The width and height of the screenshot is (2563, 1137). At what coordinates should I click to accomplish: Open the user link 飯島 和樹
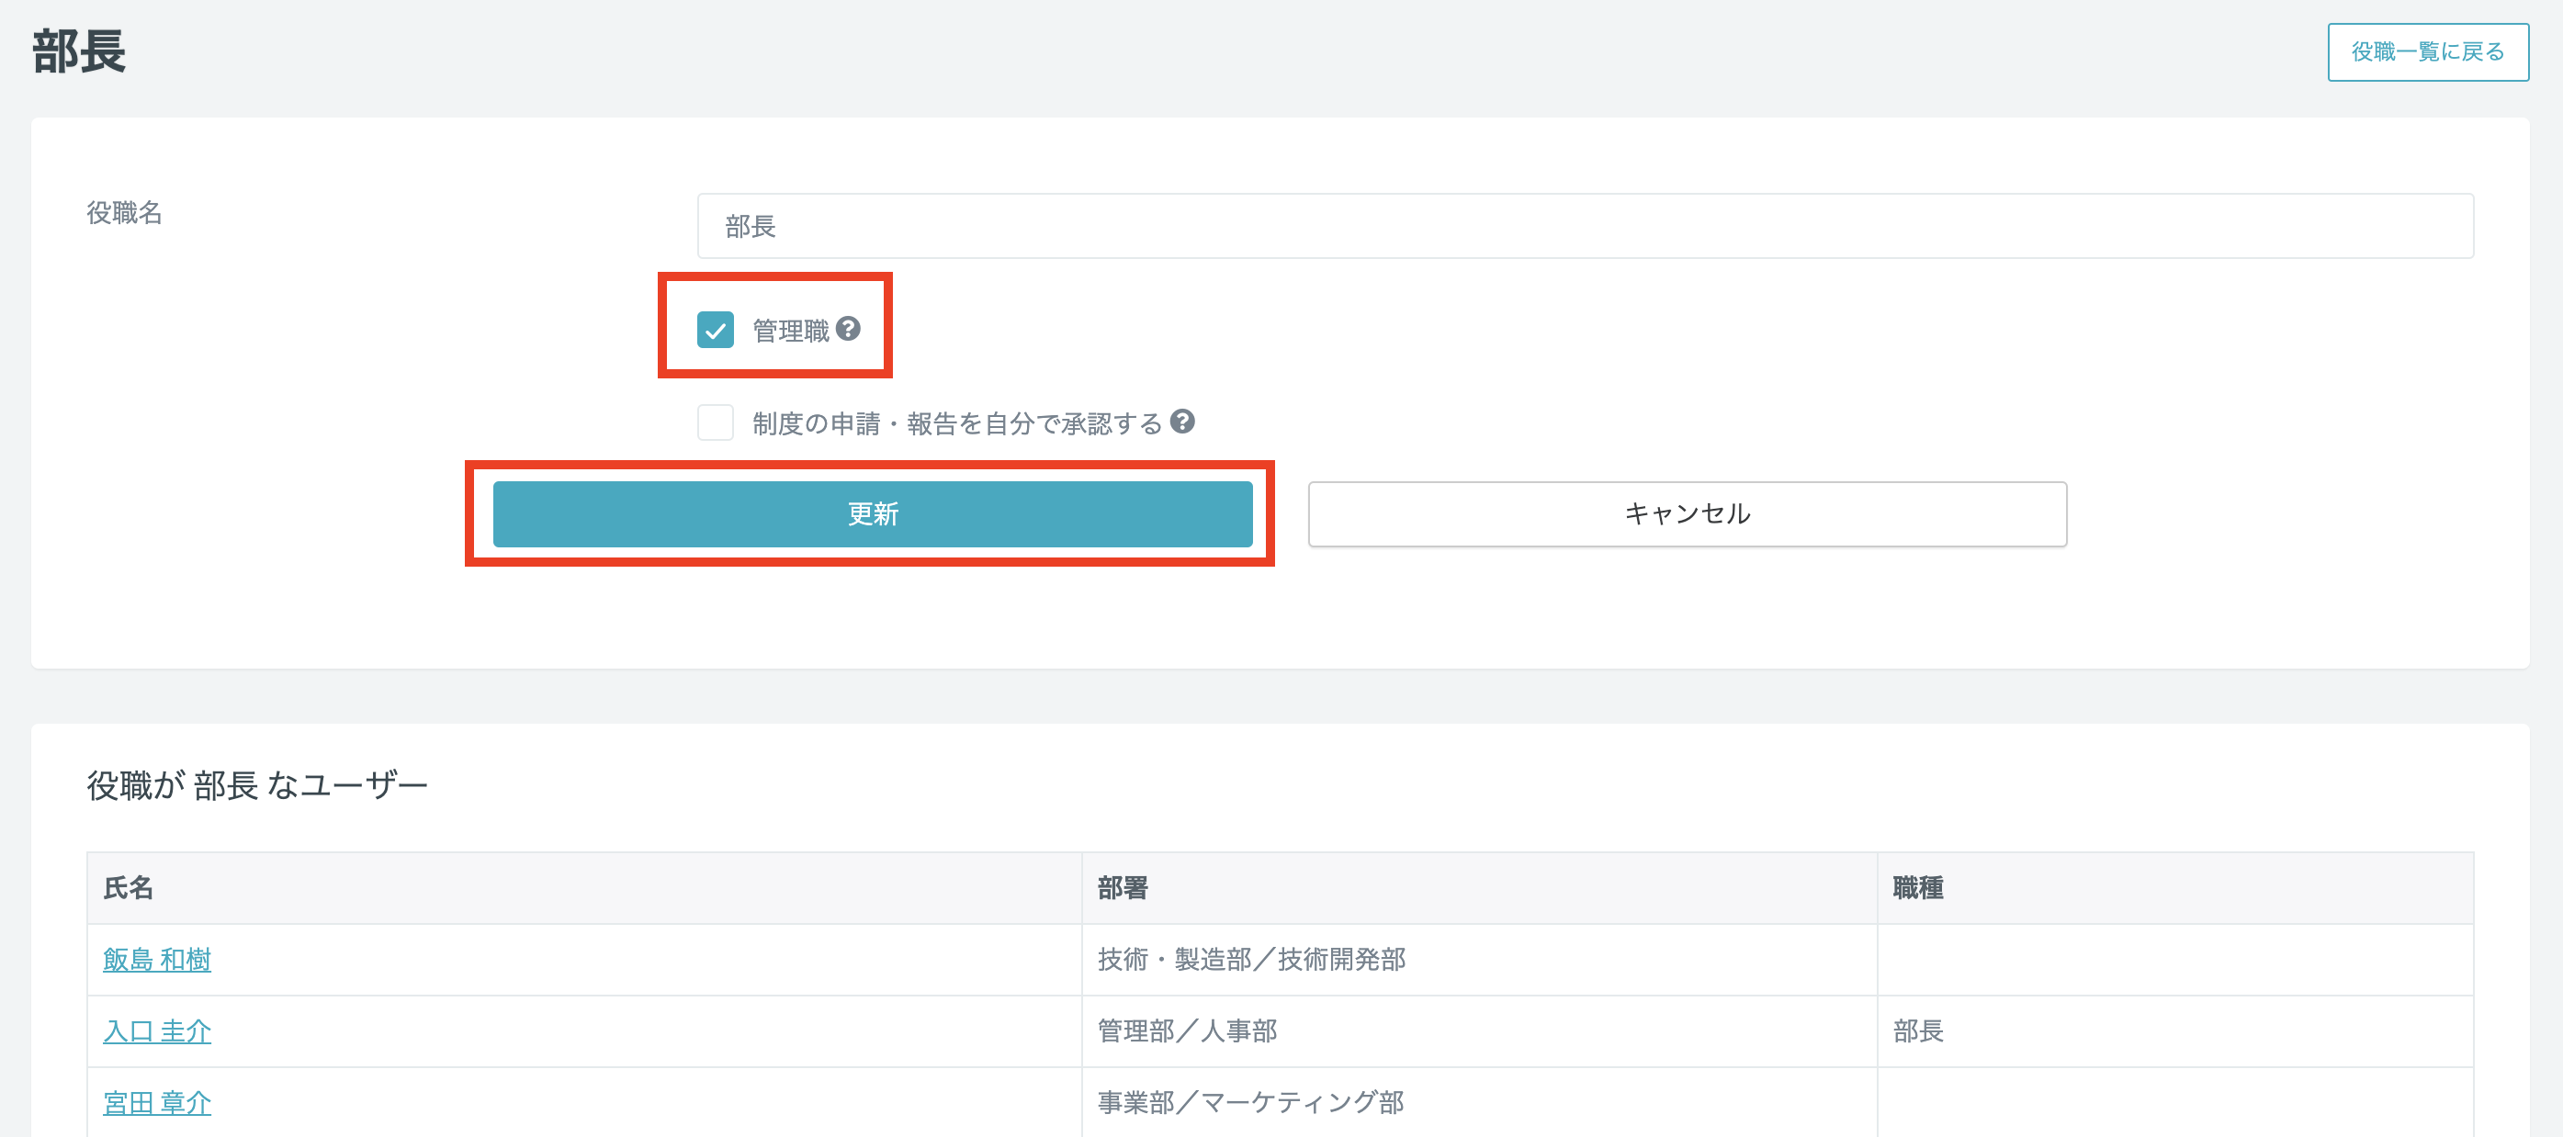[157, 959]
